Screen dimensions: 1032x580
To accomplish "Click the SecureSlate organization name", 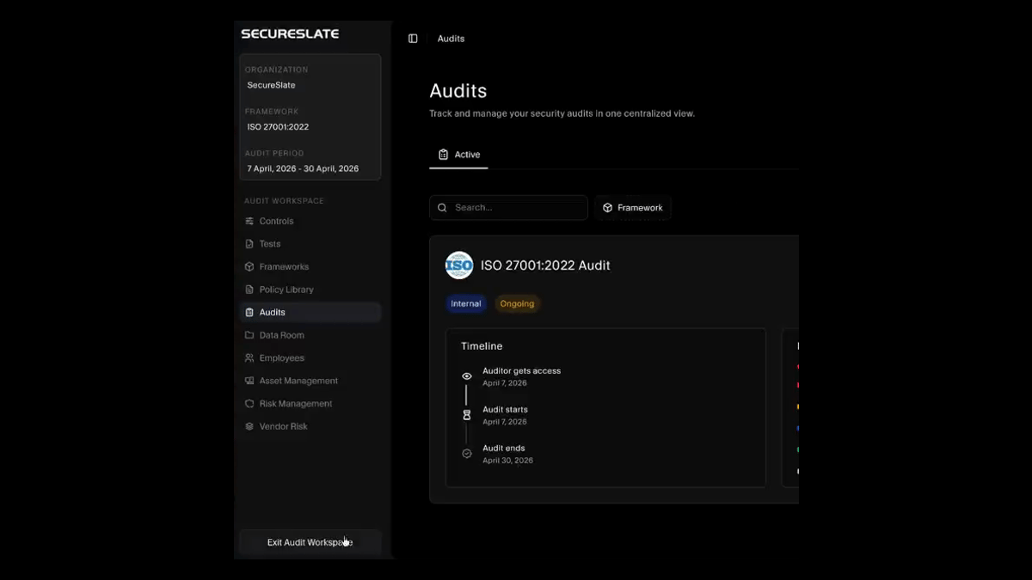I will point(271,85).
